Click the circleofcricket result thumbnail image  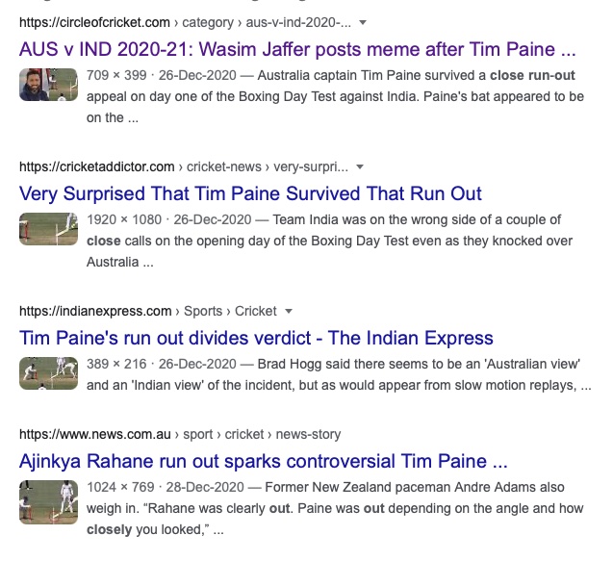click(48, 85)
